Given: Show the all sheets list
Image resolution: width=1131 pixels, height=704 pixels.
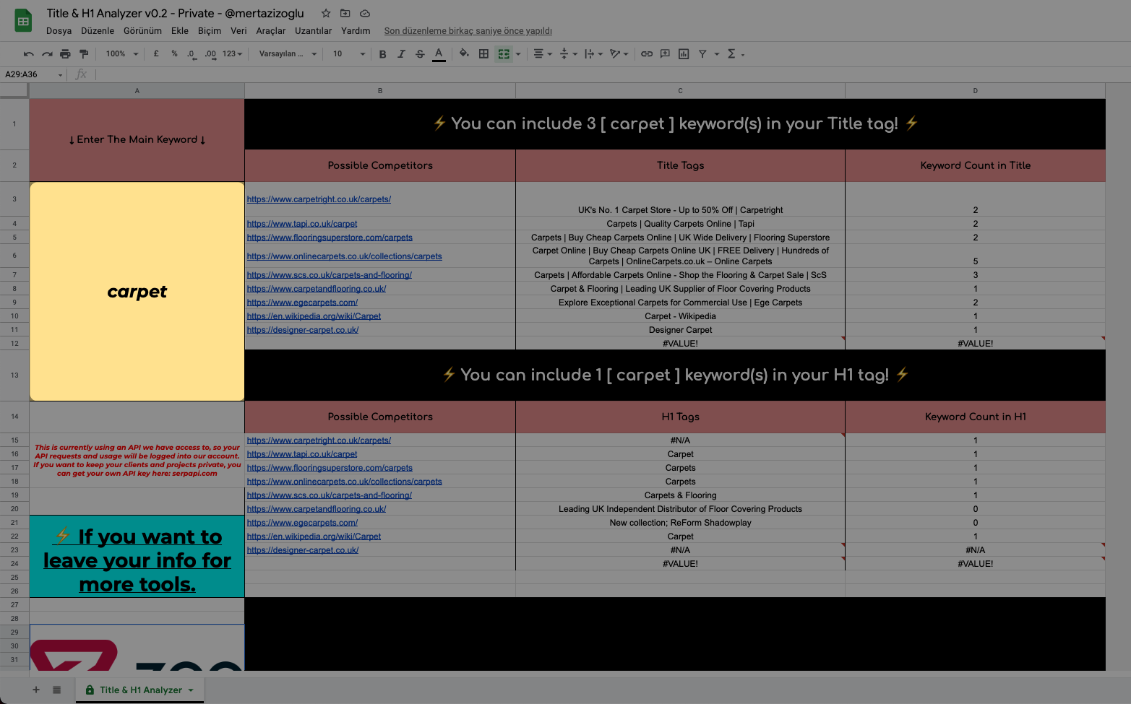Looking at the screenshot, I should coord(56,690).
